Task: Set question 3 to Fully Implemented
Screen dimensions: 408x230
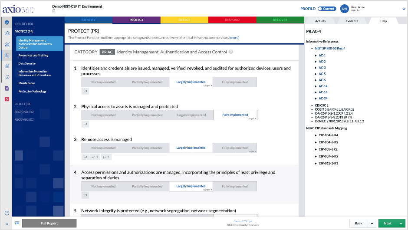Action: (235, 148)
